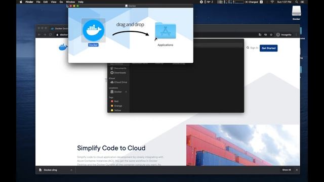Click the browser forward arrow
The image size is (324, 182).
click(x=45, y=35)
